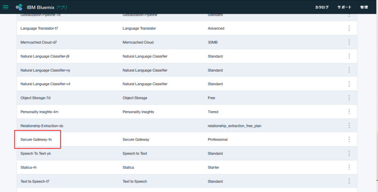Click the IBM Bluemix アプリ title

click(47, 7)
